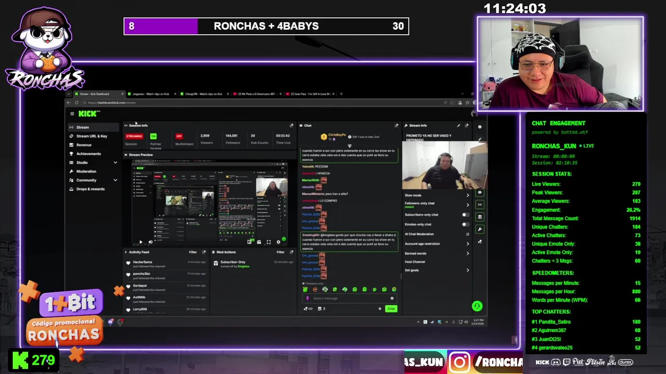The width and height of the screenshot is (666, 374).
Task: Click the Instagram icon in bottom banner
Action: [x=459, y=362]
